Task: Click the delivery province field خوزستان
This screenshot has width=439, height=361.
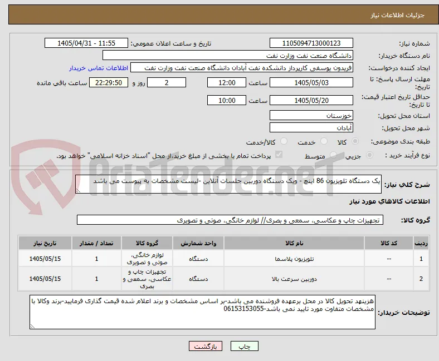Action: click(x=311, y=115)
